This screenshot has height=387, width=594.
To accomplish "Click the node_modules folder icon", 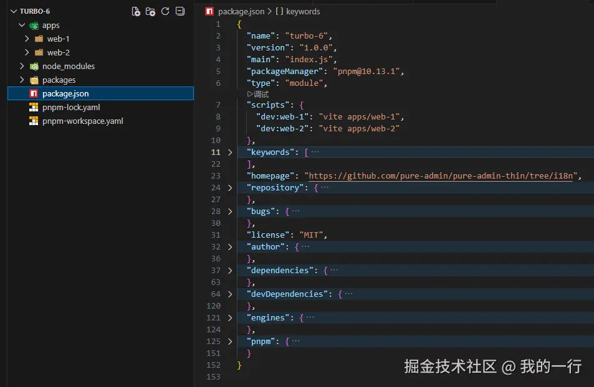I will point(34,67).
